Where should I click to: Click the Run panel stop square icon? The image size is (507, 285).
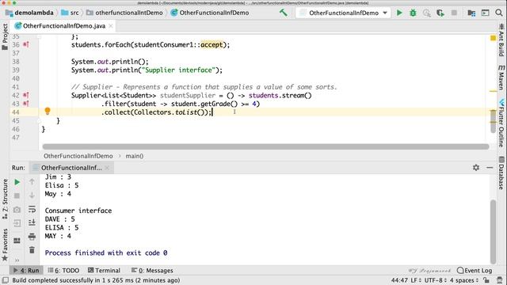point(17,196)
